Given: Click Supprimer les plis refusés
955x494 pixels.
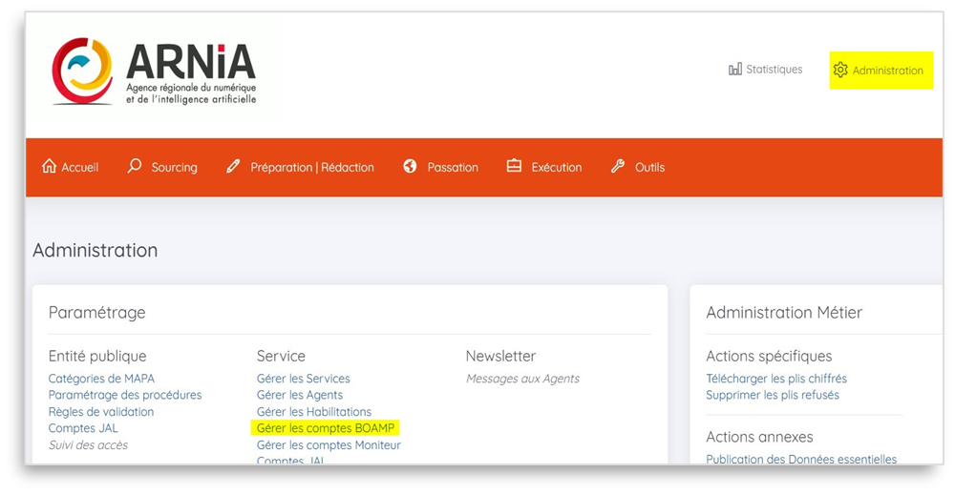Looking at the screenshot, I should click(772, 395).
